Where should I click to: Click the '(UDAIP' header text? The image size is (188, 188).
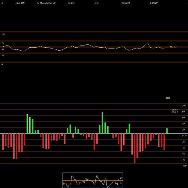click(153, 3)
